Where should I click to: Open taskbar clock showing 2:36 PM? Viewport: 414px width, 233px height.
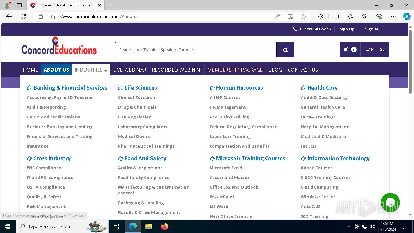pyautogui.click(x=386, y=227)
